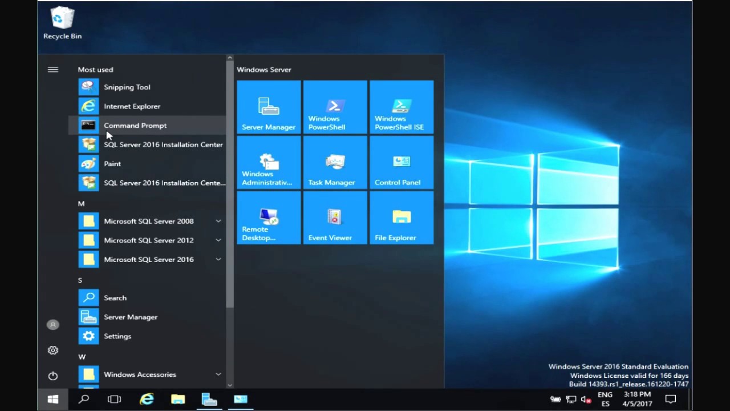Open the clock showing 3:18 PM
Image resolution: width=730 pixels, height=411 pixels.
[638, 399]
